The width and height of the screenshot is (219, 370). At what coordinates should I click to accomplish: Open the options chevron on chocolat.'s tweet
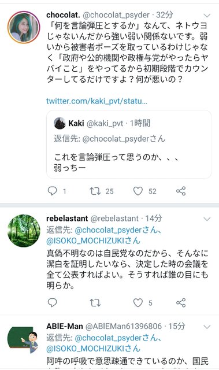tap(207, 16)
